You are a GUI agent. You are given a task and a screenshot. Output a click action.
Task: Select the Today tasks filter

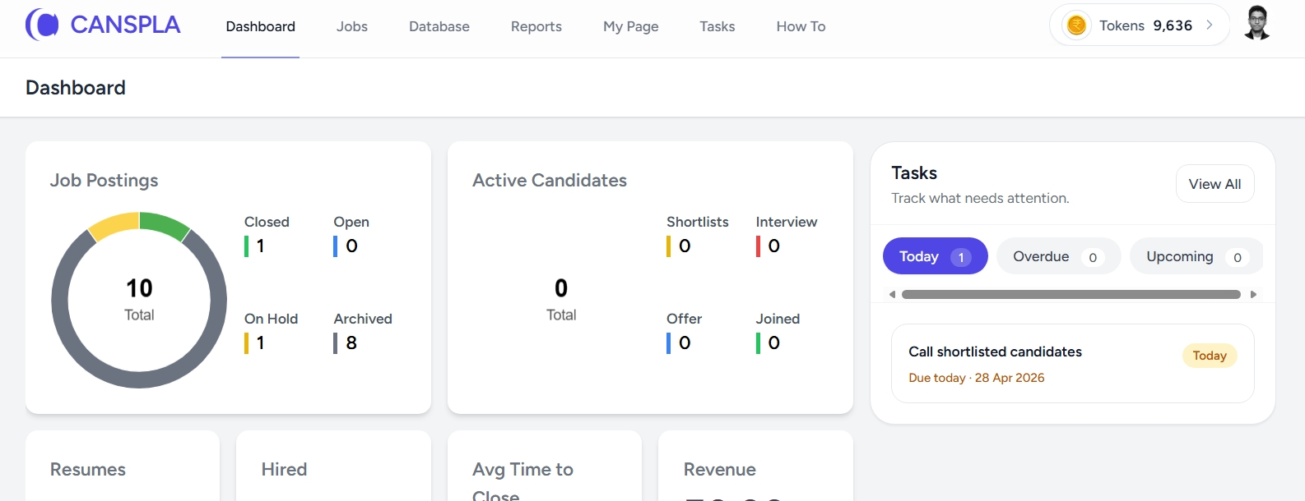(x=936, y=256)
